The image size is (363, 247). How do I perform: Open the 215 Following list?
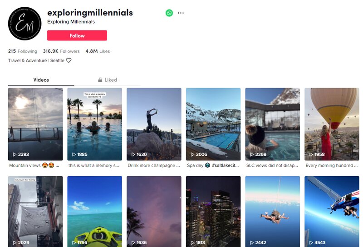(x=23, y=51)
